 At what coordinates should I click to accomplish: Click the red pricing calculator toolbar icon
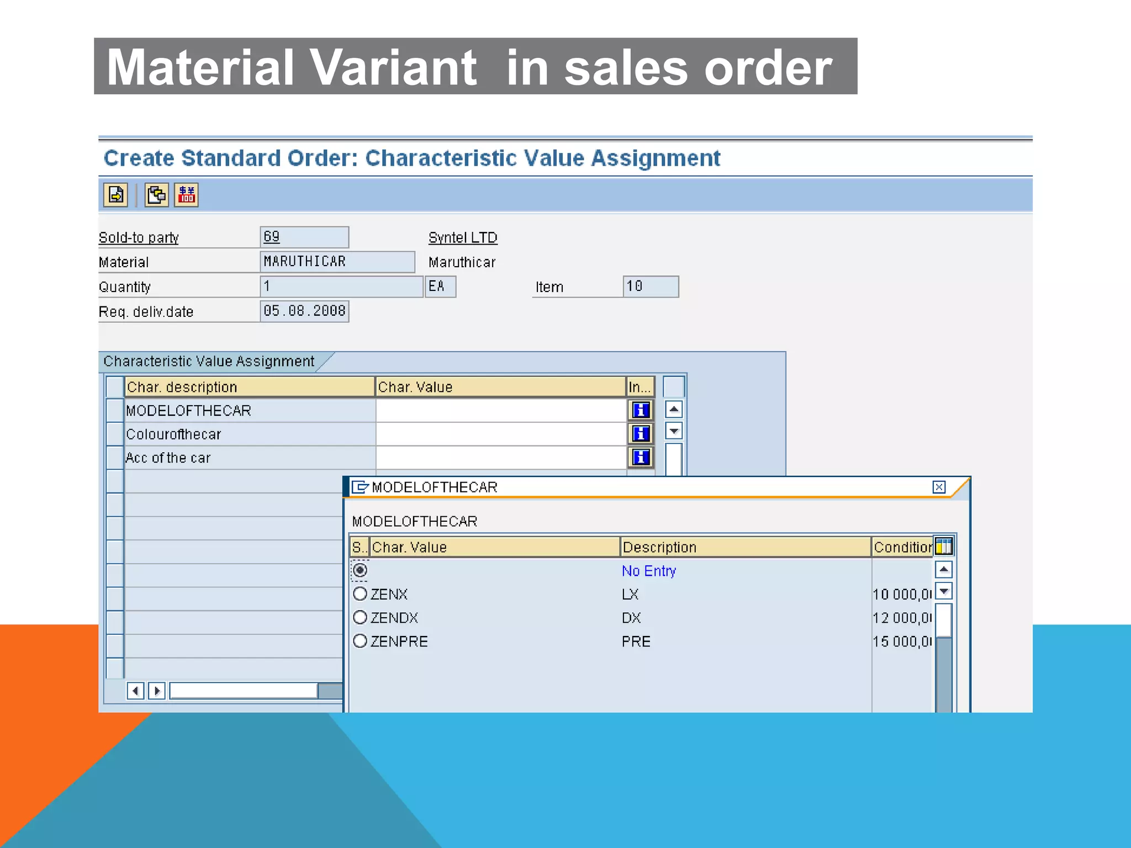coord(187,195)
